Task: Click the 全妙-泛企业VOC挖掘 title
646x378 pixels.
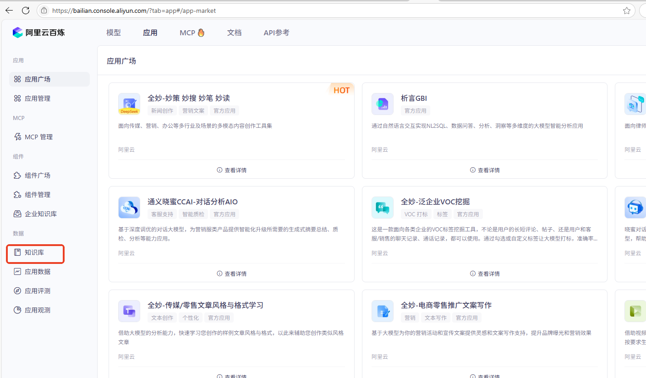Action: click(435, 202)
